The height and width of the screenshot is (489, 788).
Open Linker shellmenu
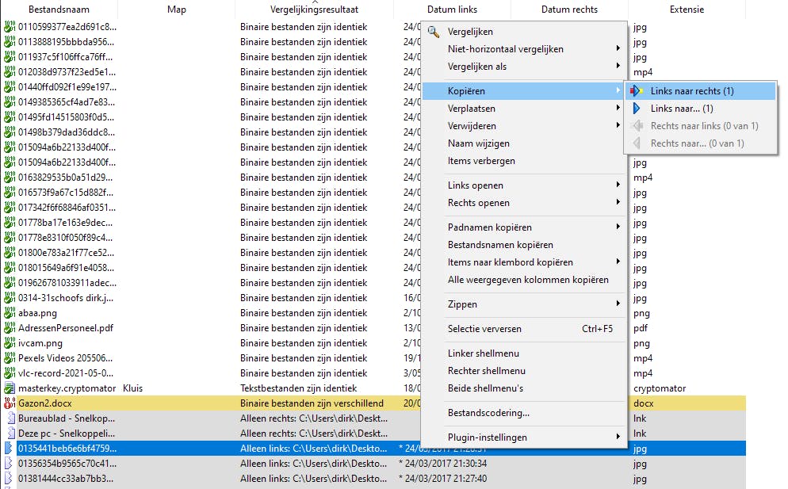click(525, 353)
